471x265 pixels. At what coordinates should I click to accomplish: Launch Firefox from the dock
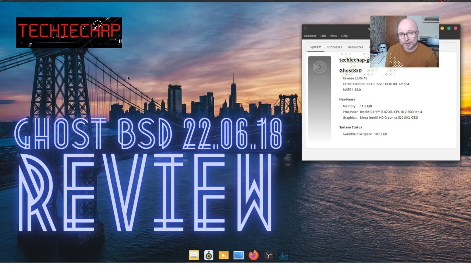[254, 255]
